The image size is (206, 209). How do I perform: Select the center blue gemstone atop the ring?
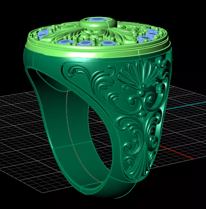(97, 20)
